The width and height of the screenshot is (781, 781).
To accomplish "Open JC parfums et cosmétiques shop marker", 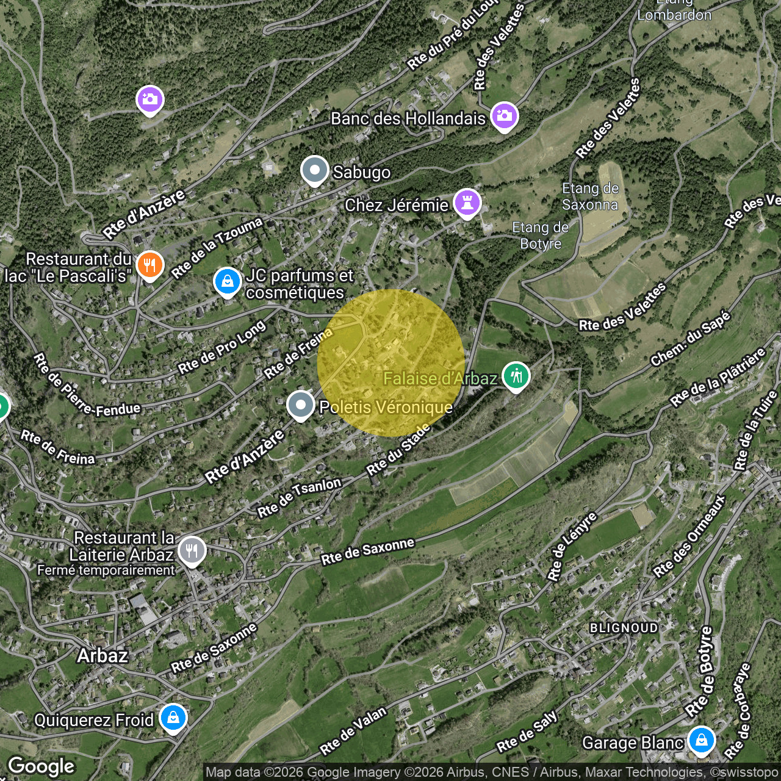I will click(x=228, y=282).
